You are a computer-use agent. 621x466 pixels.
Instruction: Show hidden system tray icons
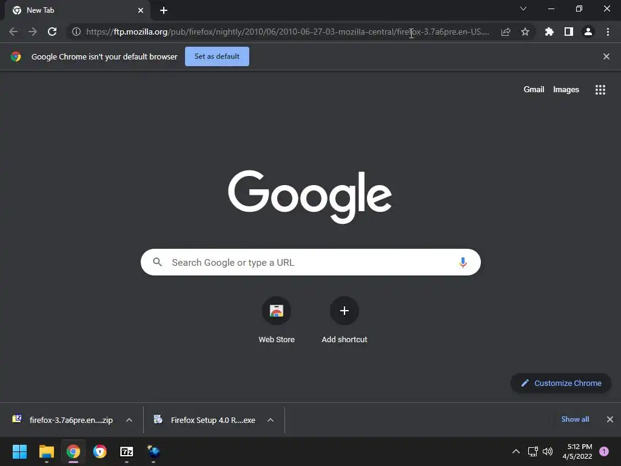pos(516,451)
